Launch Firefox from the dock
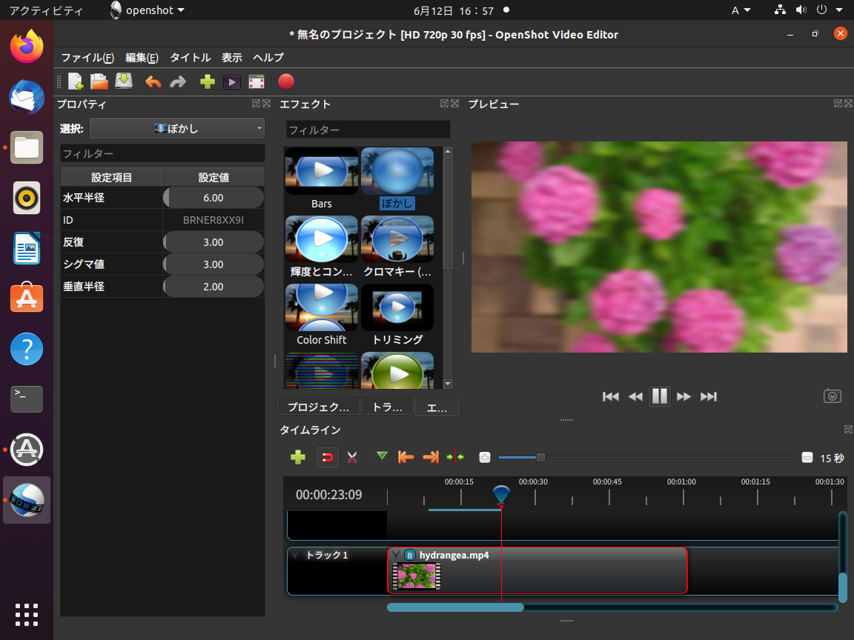 pyautogui.click(x=26, y=46)
